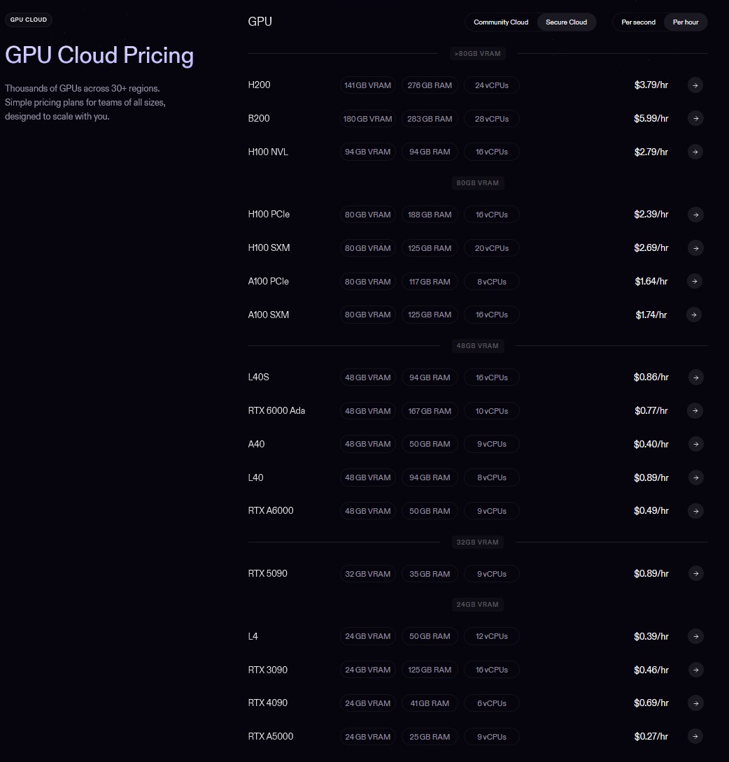Click the $1.64/hr price for A100 PCIe
The image size is (729, 762).
tap(651, 281)
